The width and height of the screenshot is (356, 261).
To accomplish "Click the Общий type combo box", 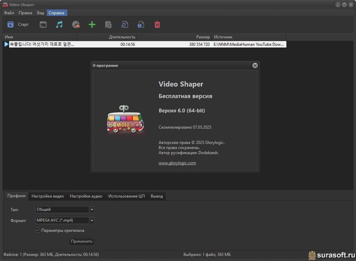I will coord(65,209).
